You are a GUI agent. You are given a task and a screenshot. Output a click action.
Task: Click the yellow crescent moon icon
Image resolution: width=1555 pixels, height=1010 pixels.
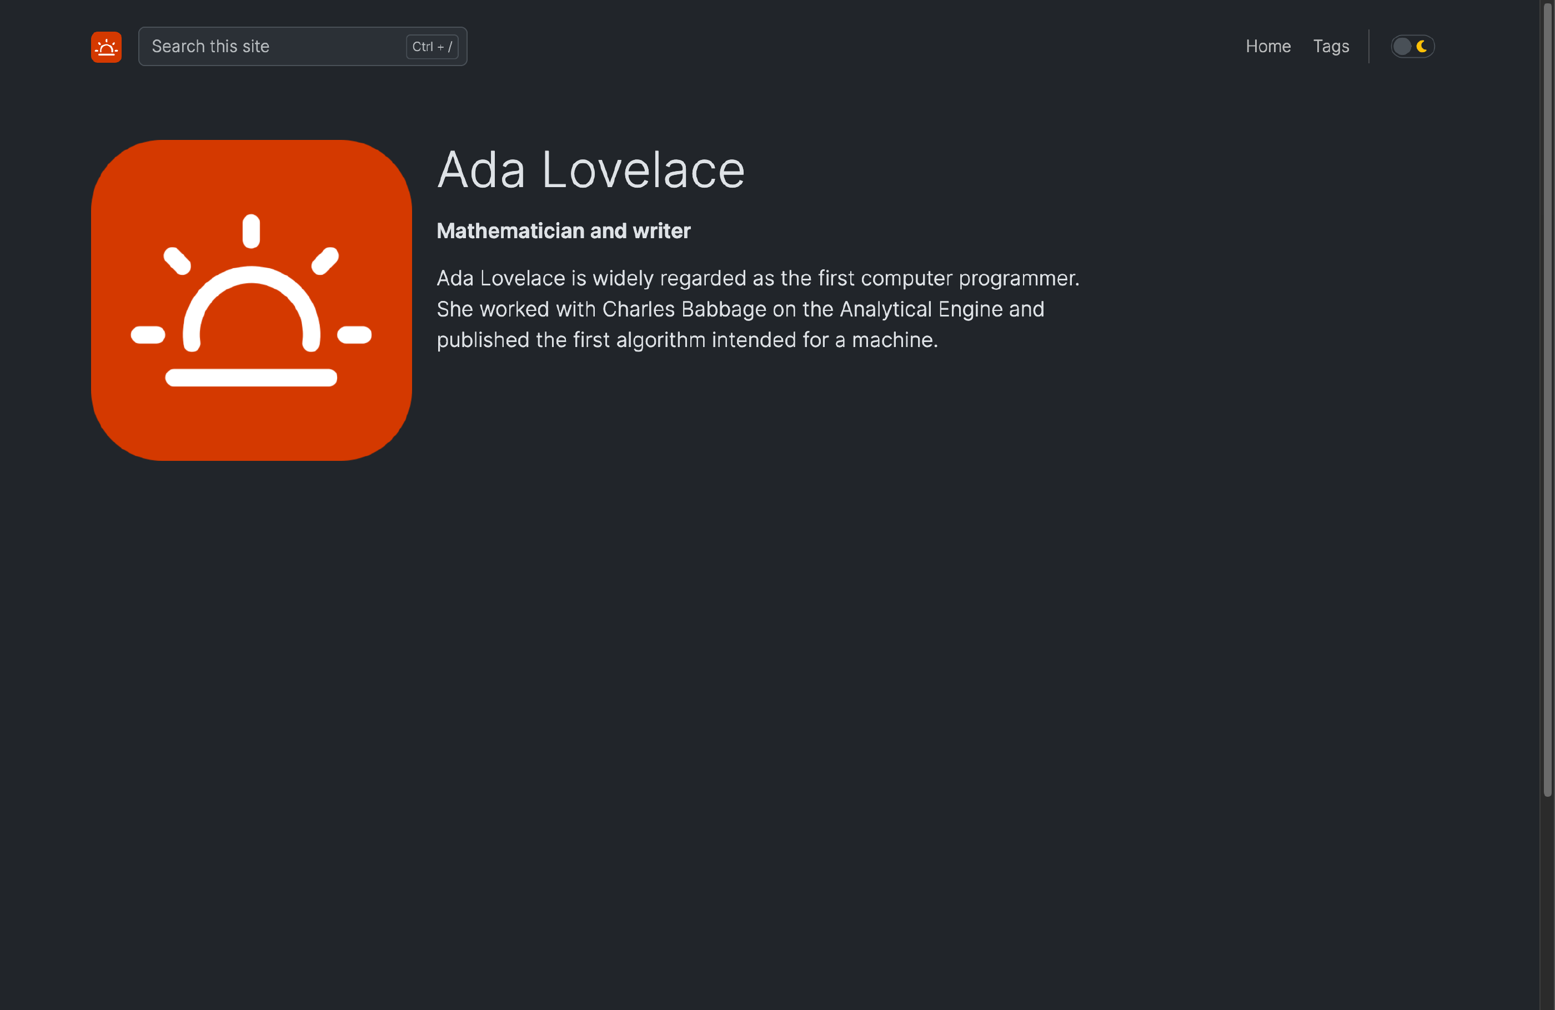tap(1421, 47)
